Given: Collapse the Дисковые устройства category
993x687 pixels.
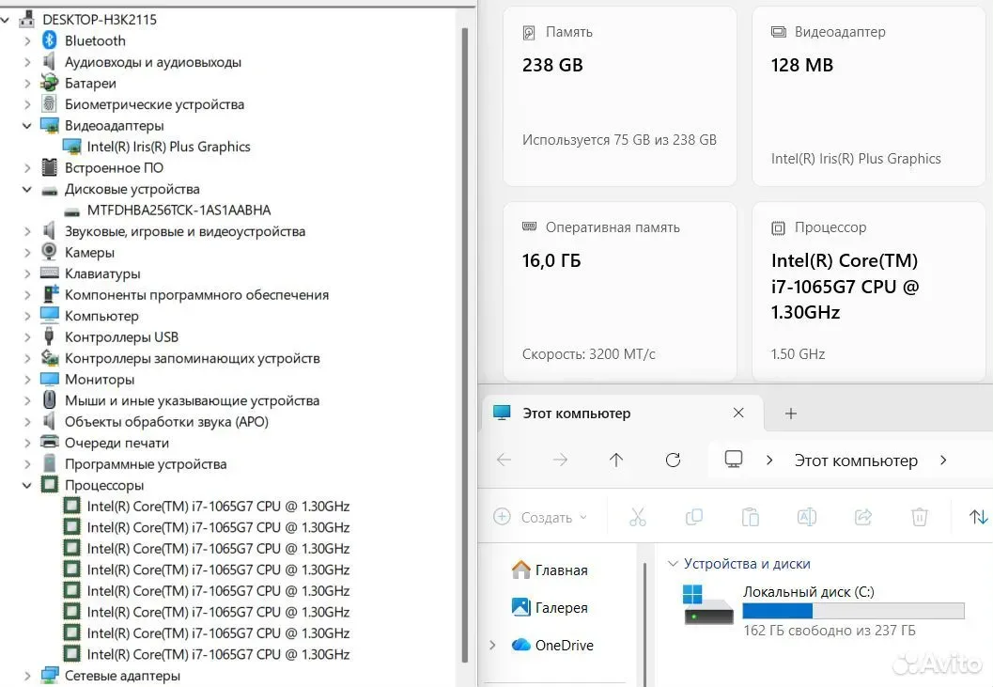Looking at the screenshot, I should click(27, 189).
